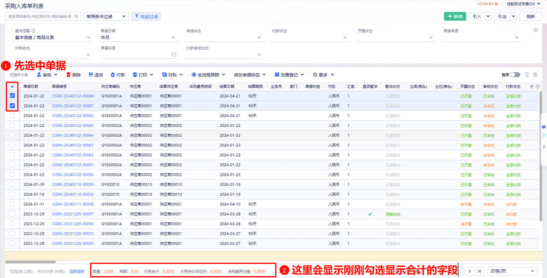Check row CGRK-20240122-00064 checkbox
The image size is (547, 278).
13,135
